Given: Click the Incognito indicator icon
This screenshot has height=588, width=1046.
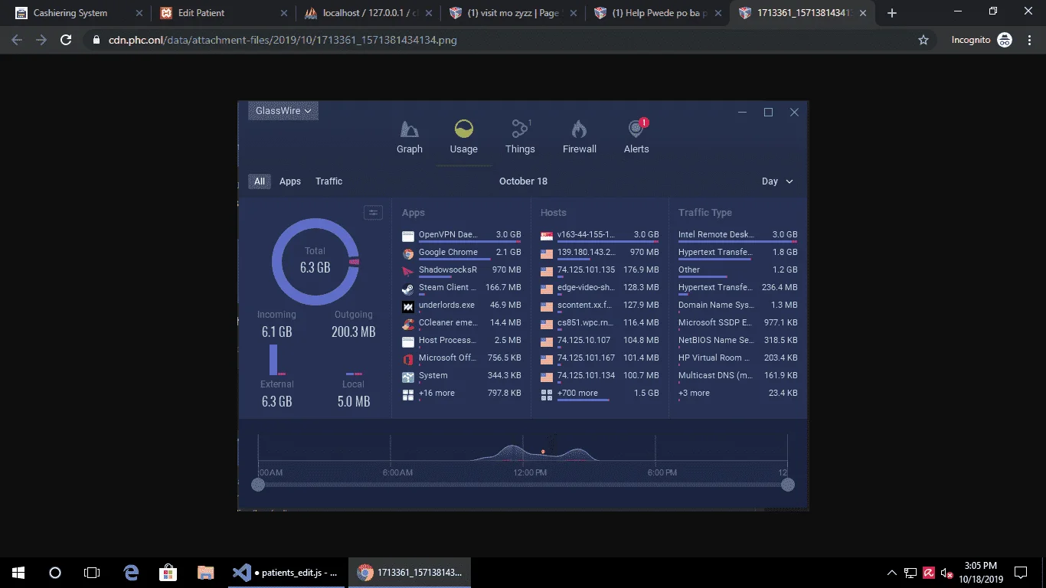Looking at the screenshot, I should pyautogui.click(x=1005, y=40).
